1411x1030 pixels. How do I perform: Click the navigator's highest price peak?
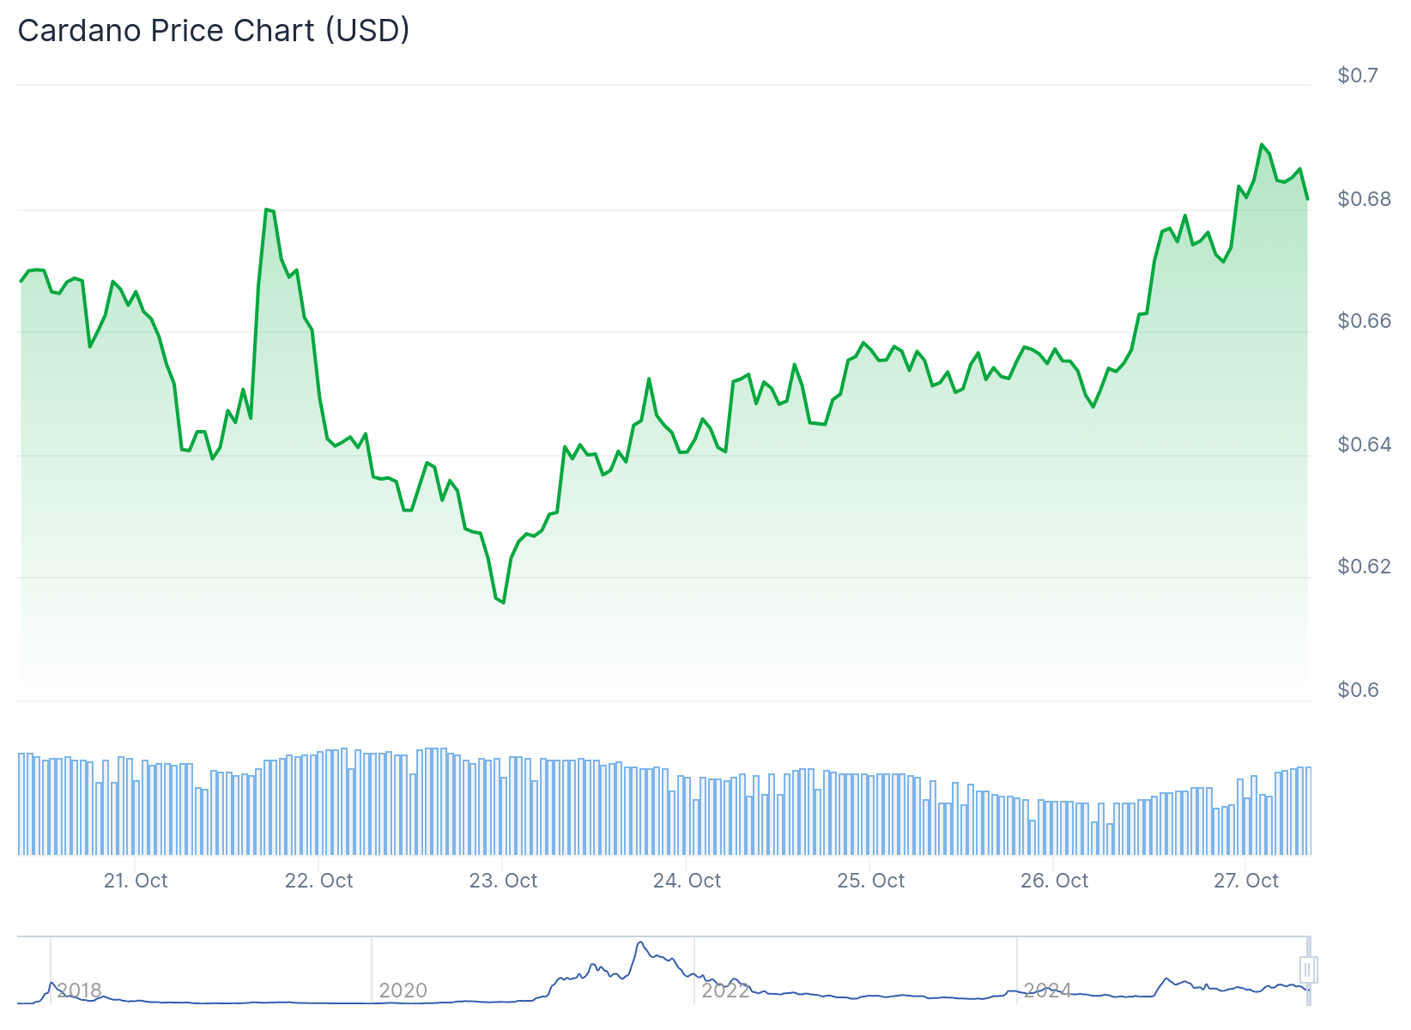pyautogui.click(x=640, y=943)
